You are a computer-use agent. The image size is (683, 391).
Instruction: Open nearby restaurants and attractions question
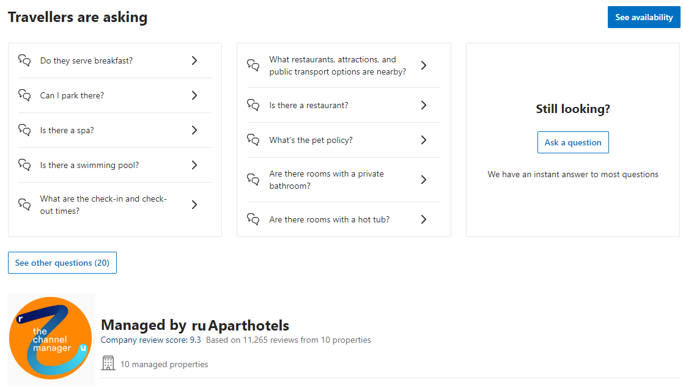[x=338, y=65]
